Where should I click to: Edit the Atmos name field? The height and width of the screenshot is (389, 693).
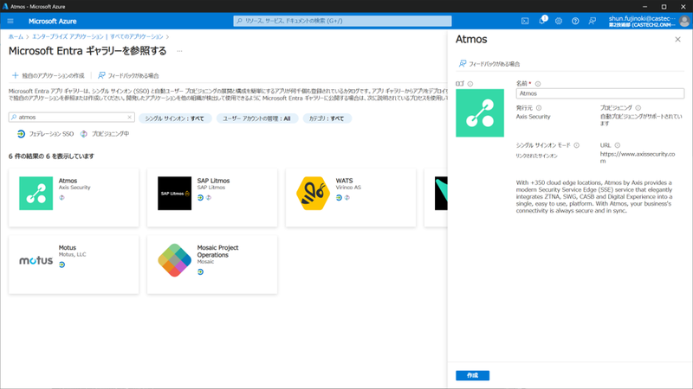click(x=599, y=93)
